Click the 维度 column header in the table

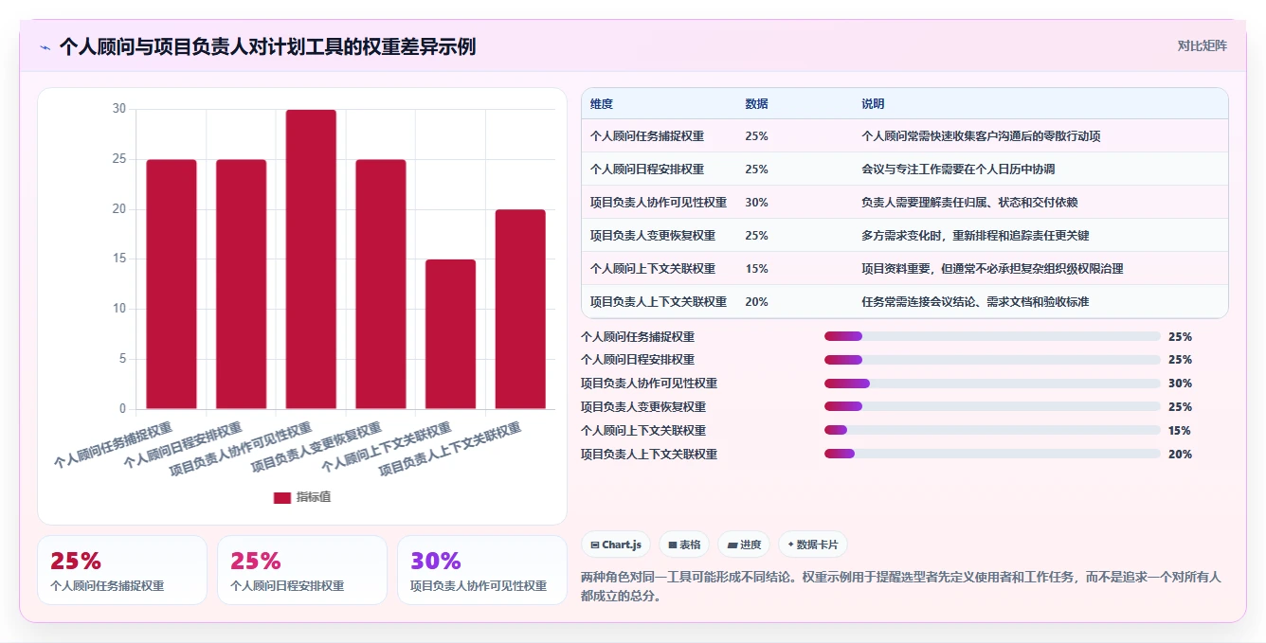point(602,104)
